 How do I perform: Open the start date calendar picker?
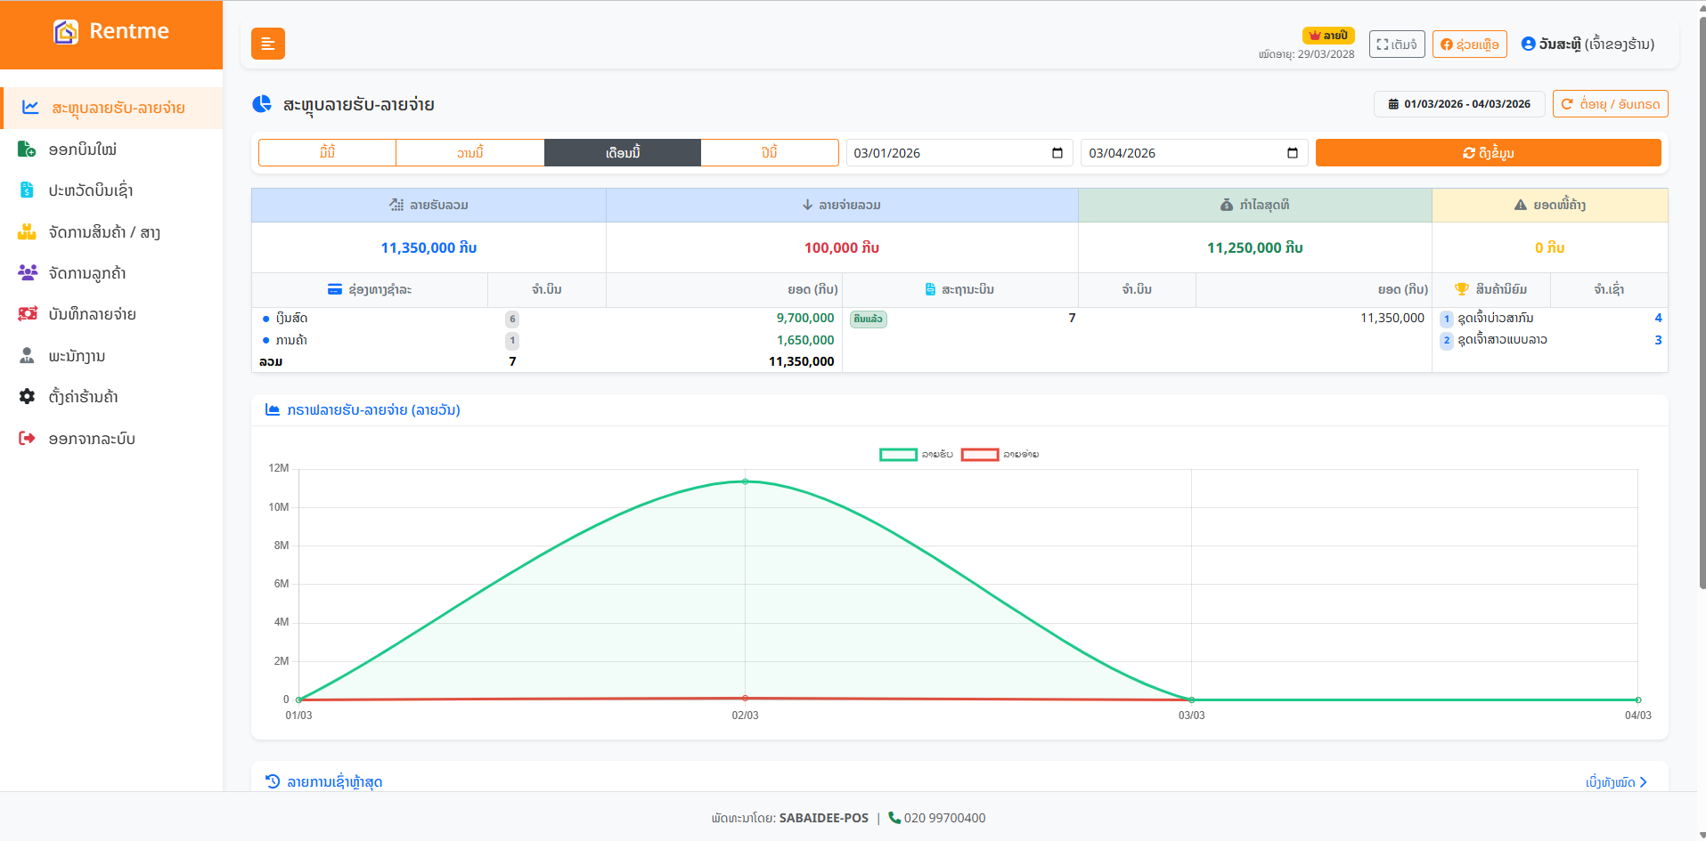pos(1057,153)
